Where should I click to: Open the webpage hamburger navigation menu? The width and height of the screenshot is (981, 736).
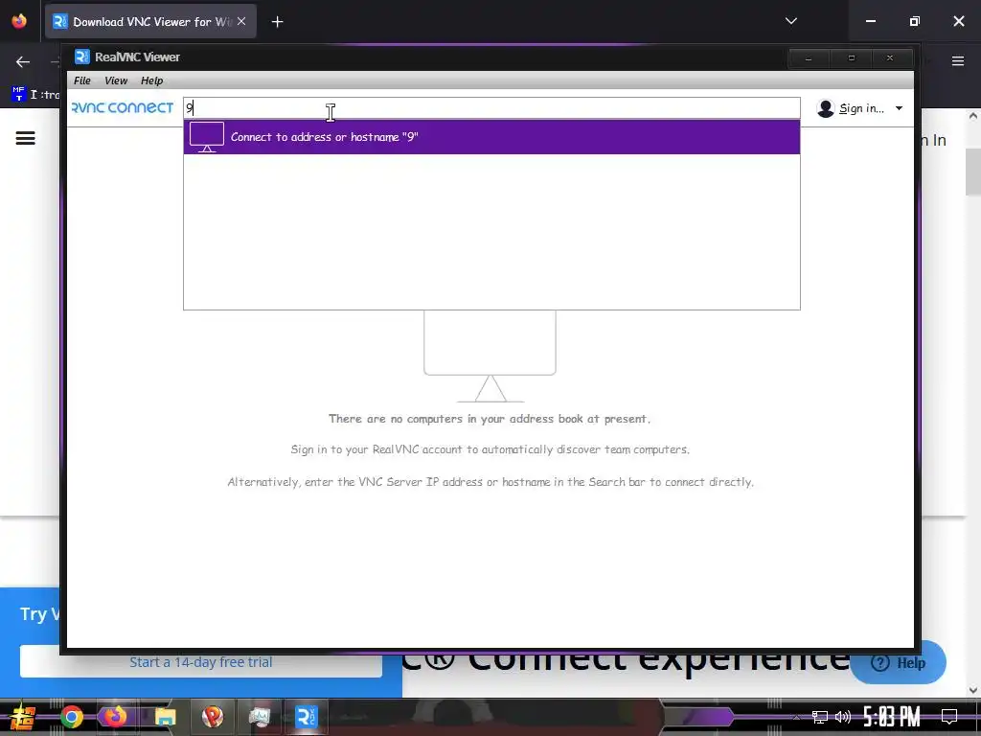tap(26, 138)
